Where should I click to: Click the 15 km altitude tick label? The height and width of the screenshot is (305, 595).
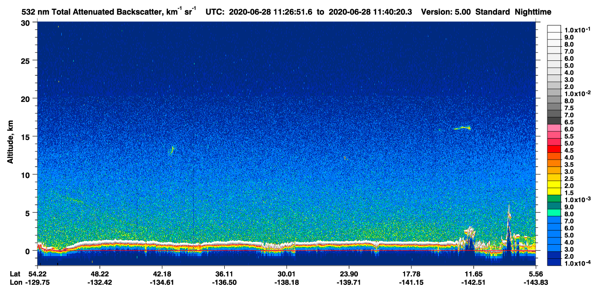tap(26, 136)
